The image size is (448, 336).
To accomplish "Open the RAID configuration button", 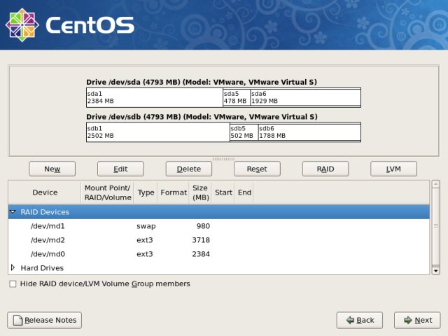I will 325,169.
